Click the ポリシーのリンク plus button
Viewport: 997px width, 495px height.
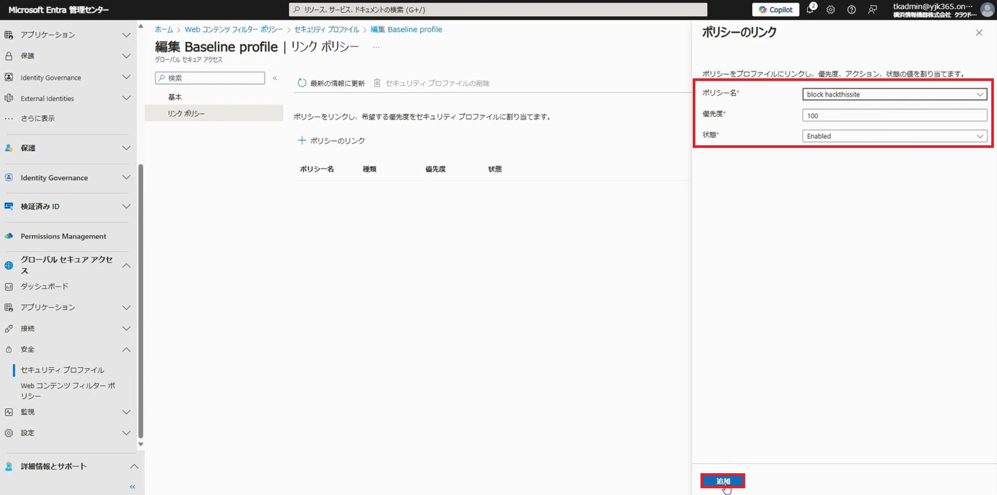(331, 141)
